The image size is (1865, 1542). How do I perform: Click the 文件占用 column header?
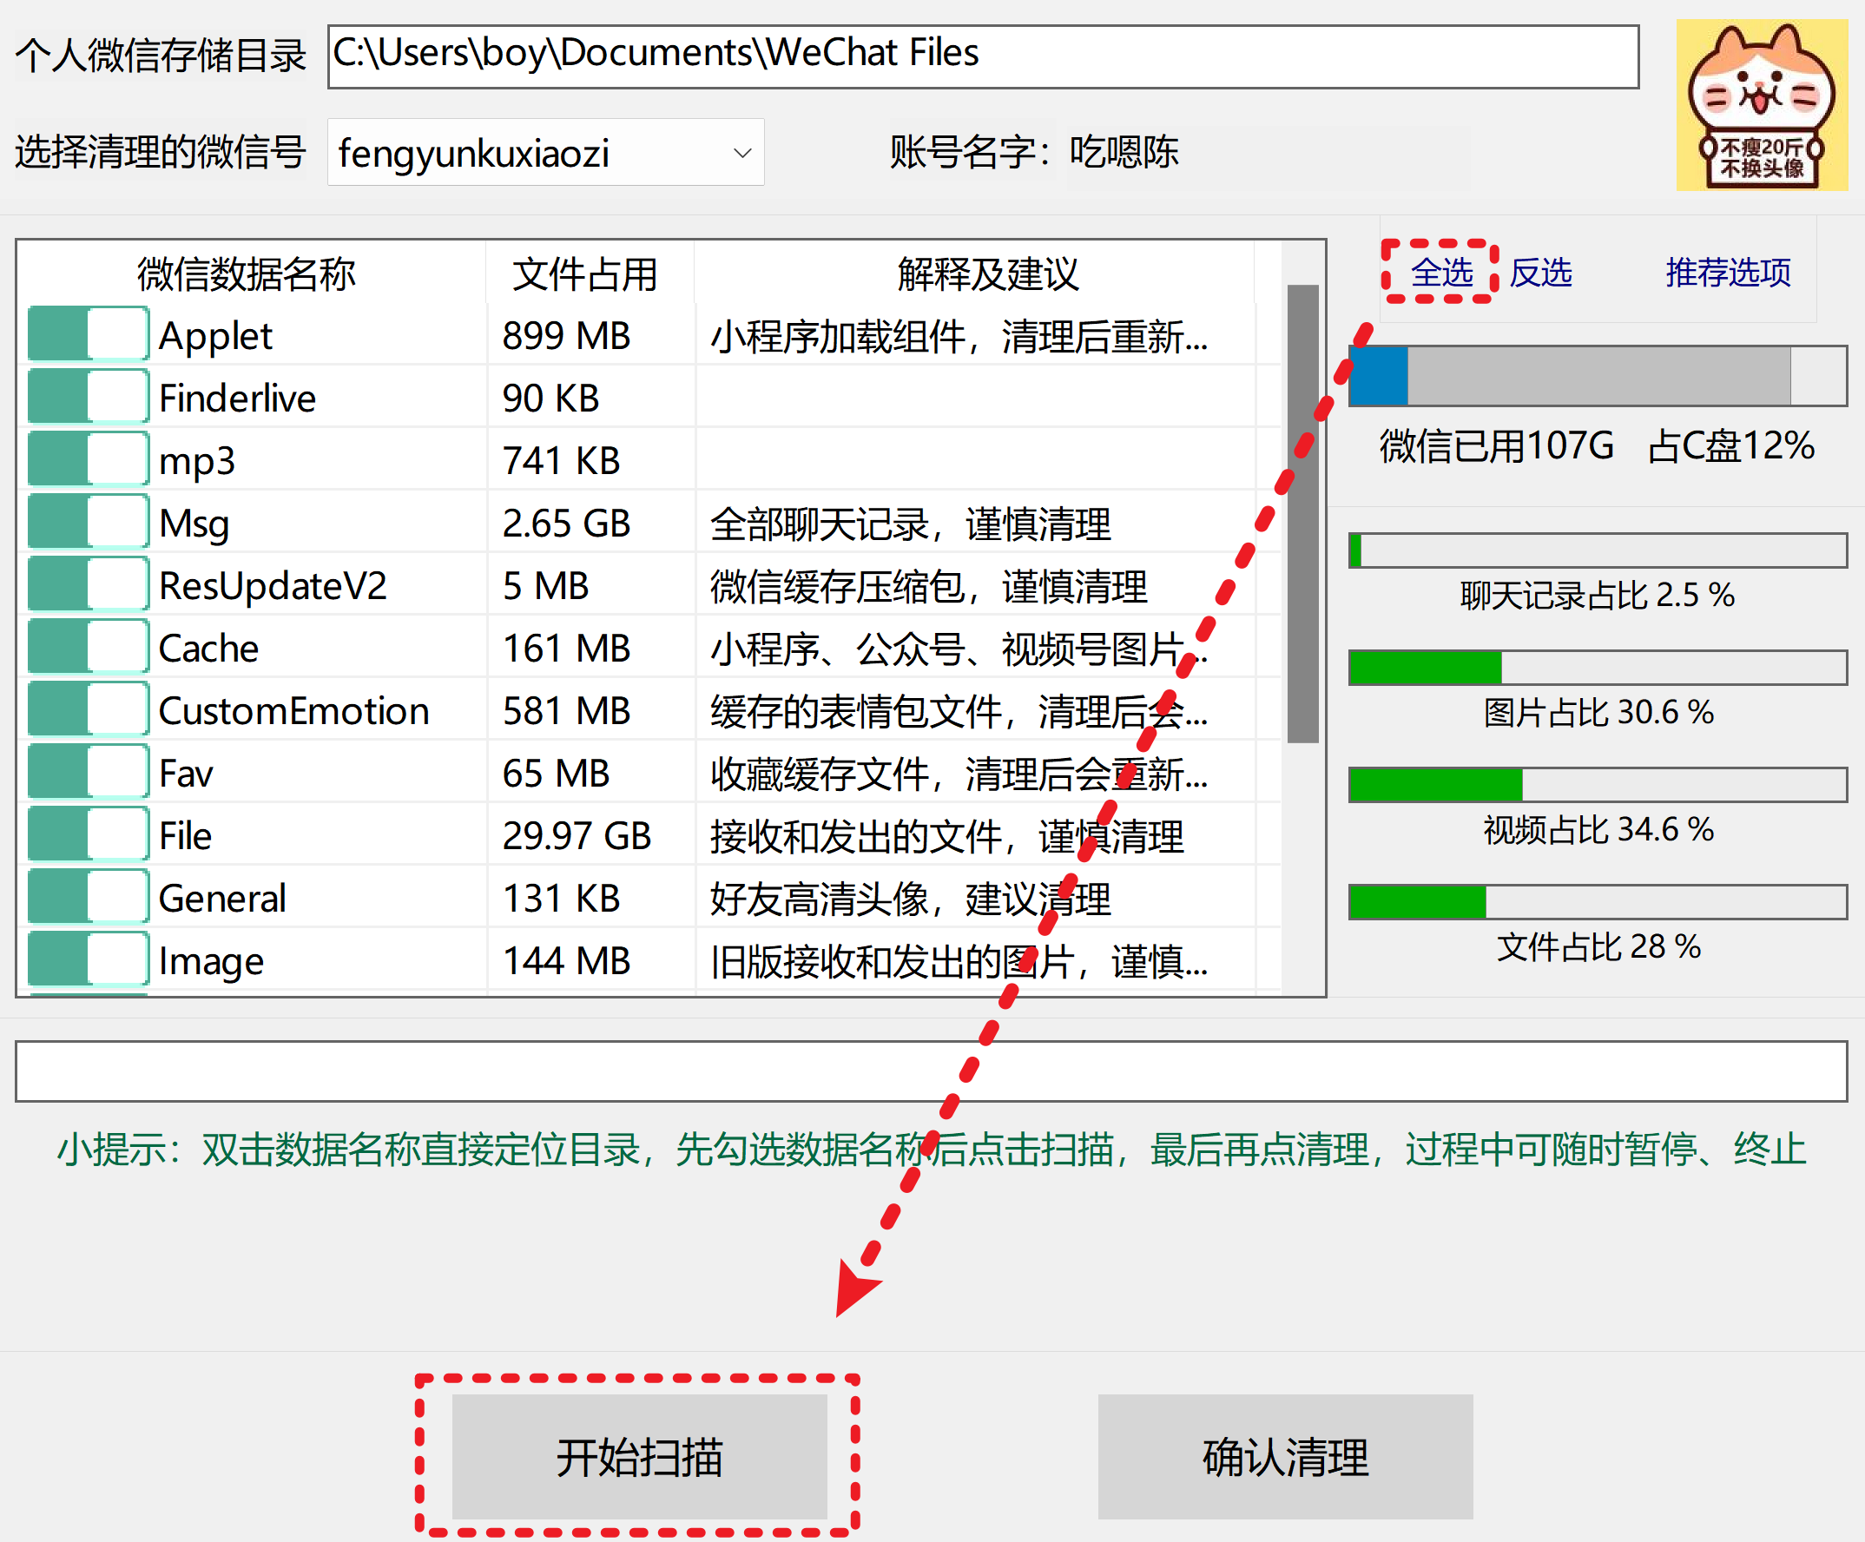click(x=584, y=273)
